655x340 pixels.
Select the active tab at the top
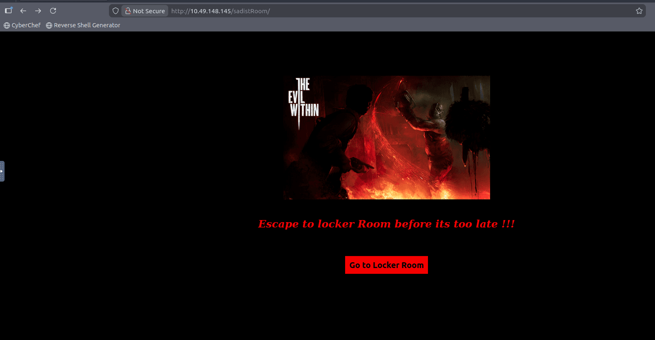[x=63, y=0]
